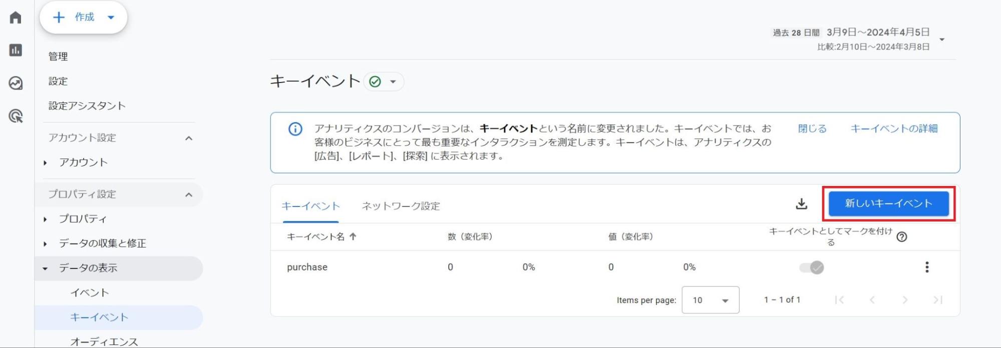Go to next page pagination icon
Image resolution: width=1001 pixels, height=348 pixels.
(x=905, y=300)
